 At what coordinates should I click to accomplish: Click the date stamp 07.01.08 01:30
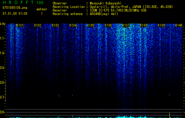(x=15, y=14)
